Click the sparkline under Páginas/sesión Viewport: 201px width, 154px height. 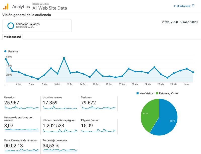click(98, 130)
